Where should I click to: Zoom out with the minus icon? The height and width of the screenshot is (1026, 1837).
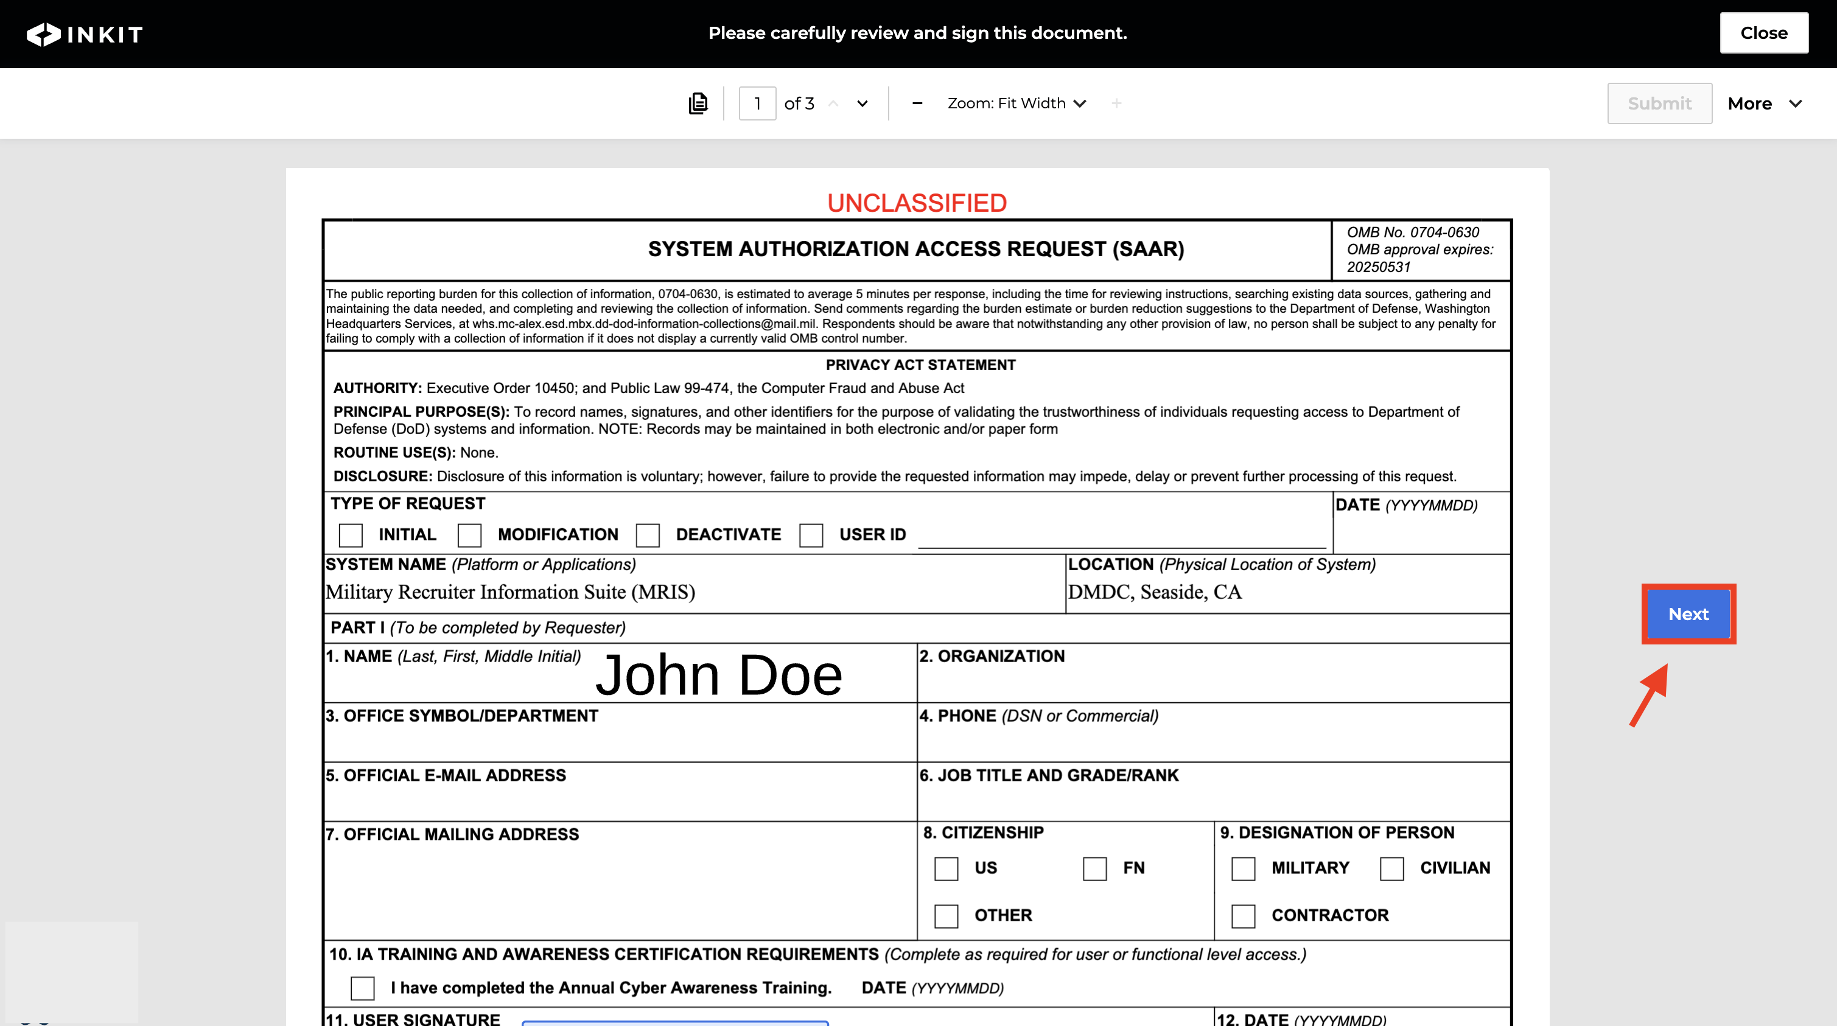coord(917,103)
